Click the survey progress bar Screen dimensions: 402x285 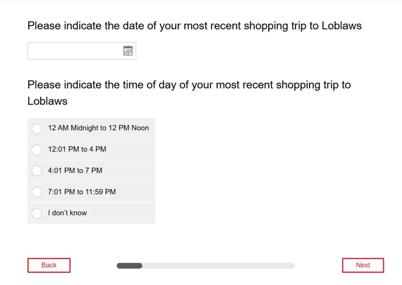[205, 265]
